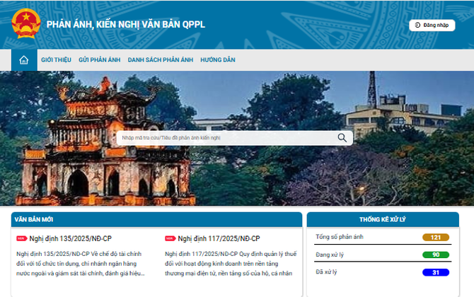Click the search box for tra cứu code
This screenshot has height=297, width=474.
[x=226, y=138]
